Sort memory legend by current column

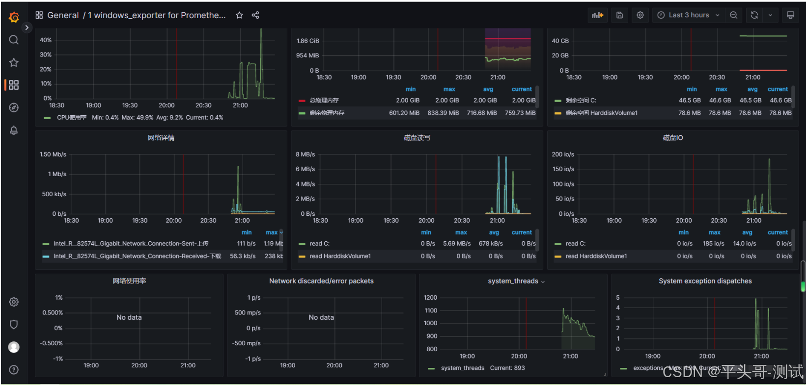(x=522, y=89)
